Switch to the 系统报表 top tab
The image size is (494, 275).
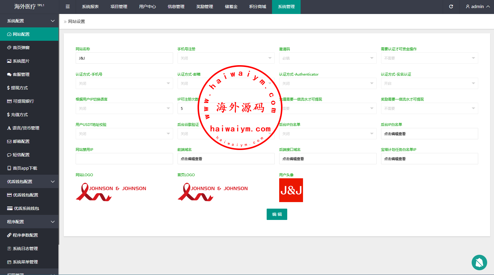click(x=90, y=7)
